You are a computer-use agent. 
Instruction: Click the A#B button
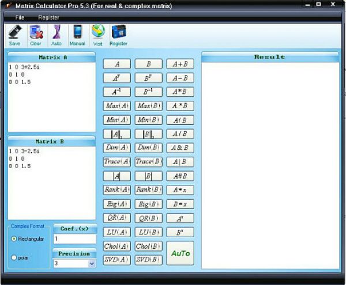point(180,176)
